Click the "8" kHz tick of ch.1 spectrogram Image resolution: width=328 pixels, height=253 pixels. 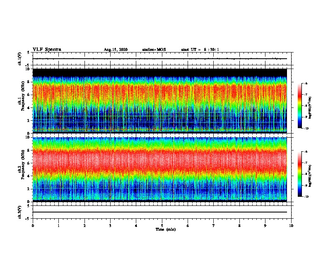point(29,82)
